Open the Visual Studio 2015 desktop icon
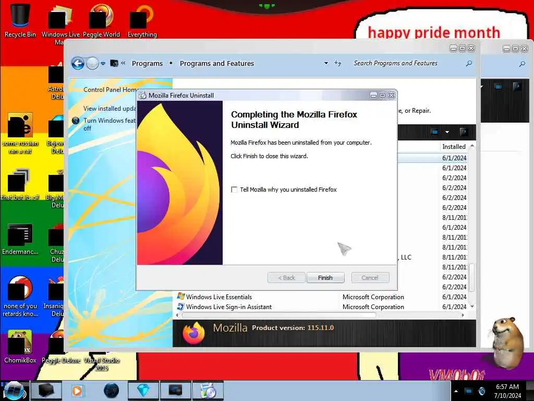The image size is (534, 401). (x=102, y=361)
